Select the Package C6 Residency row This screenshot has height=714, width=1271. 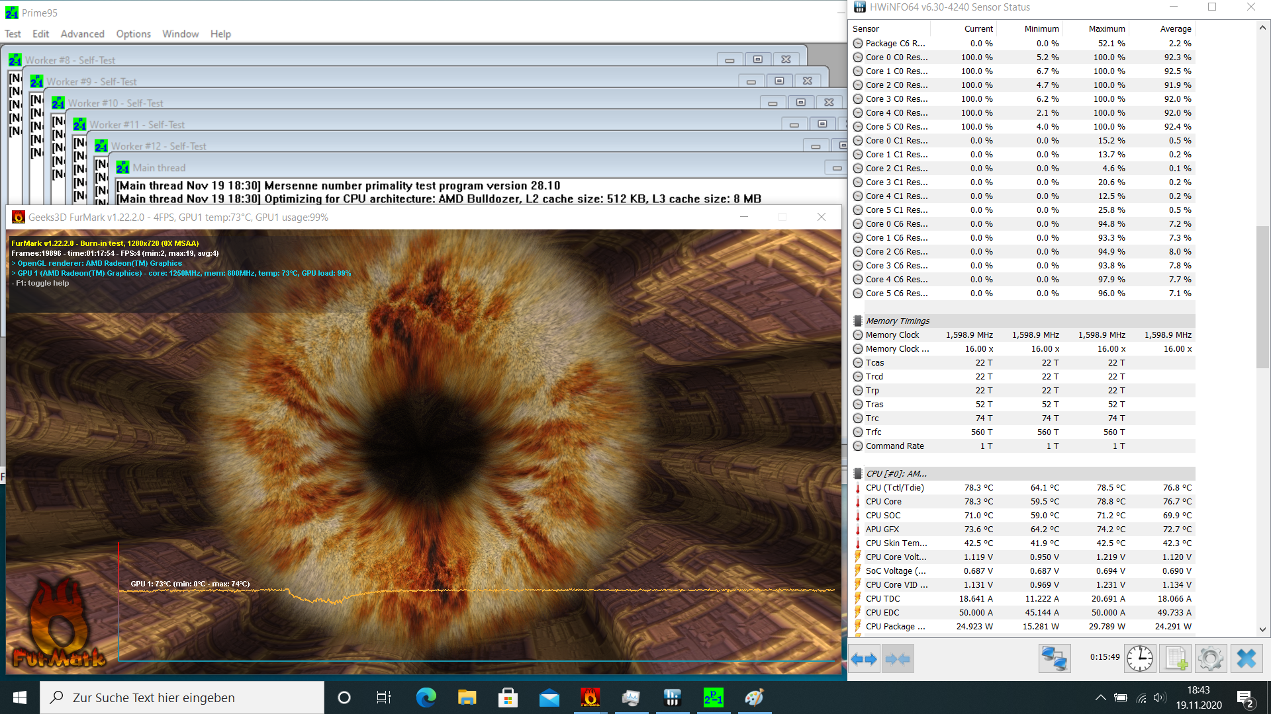pyautogui.click(x=1023, y=43)
